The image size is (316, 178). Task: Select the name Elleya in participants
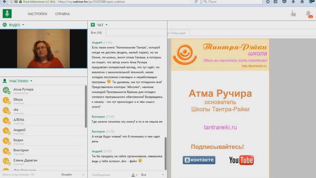tap(18, 99)
